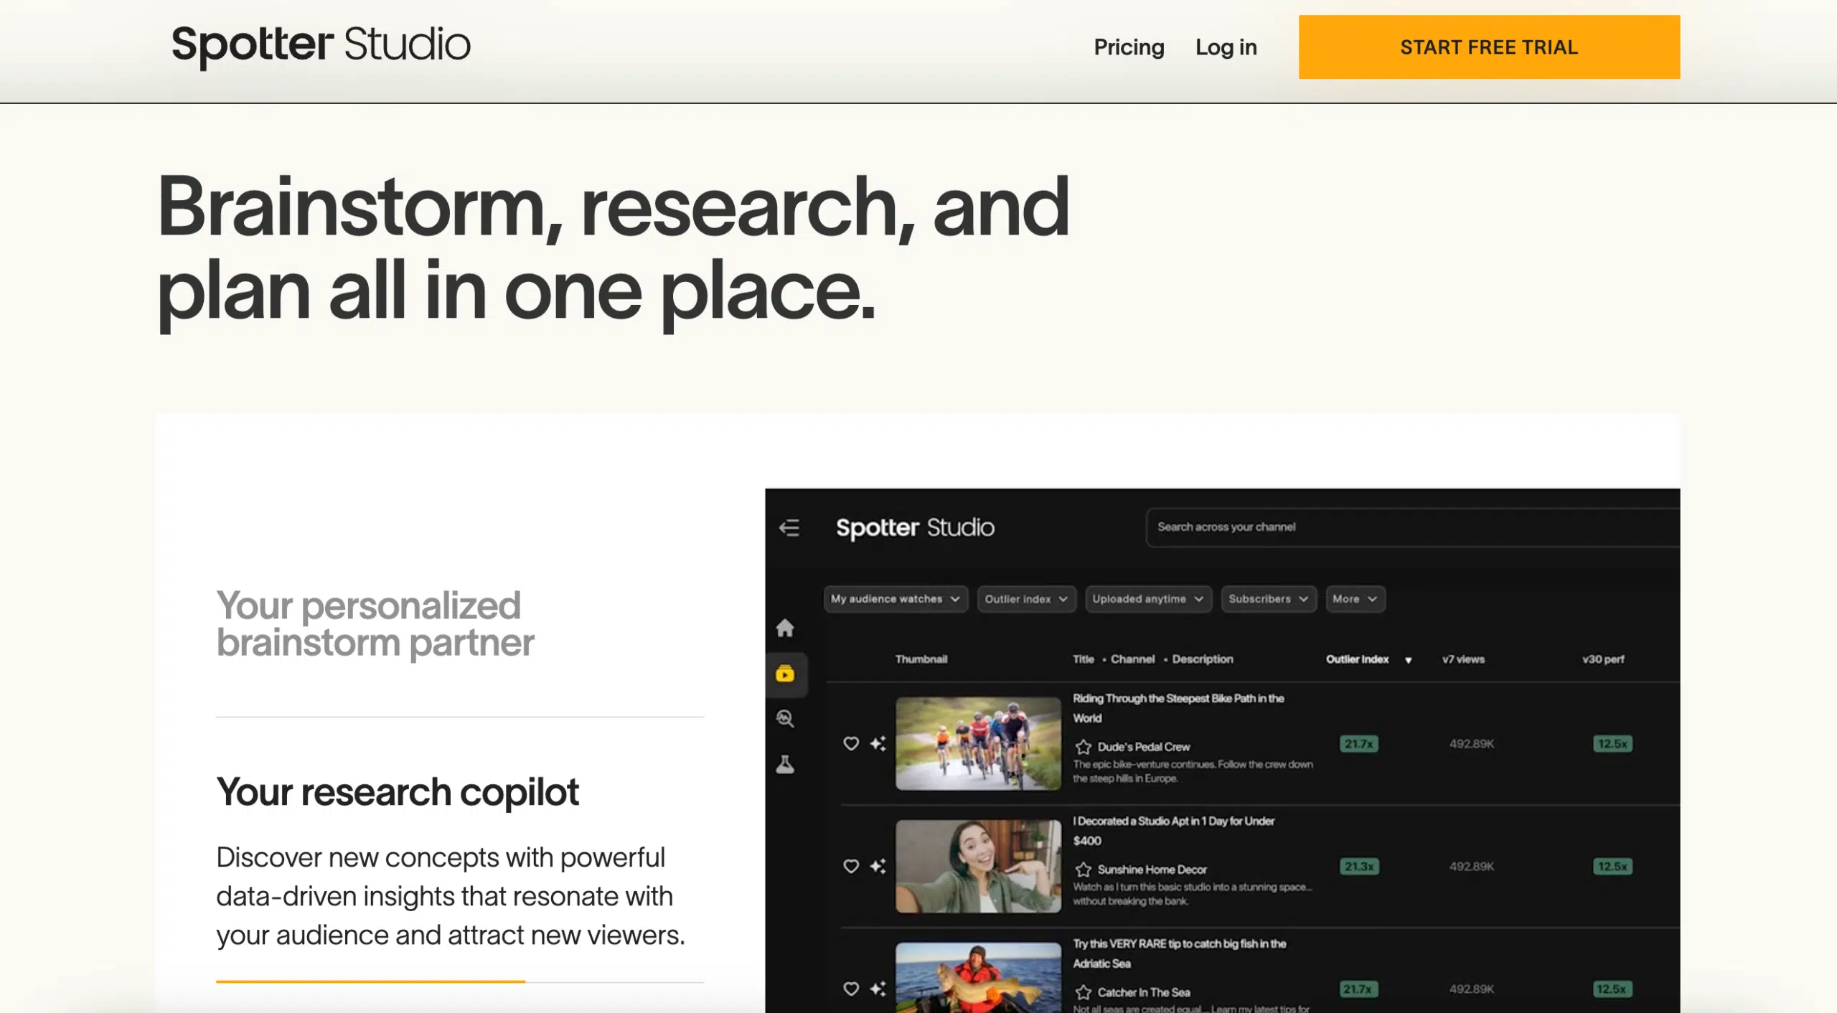
Task: Select 'Your personalized brainstorm partner' tab
Action: click(375, 623)
